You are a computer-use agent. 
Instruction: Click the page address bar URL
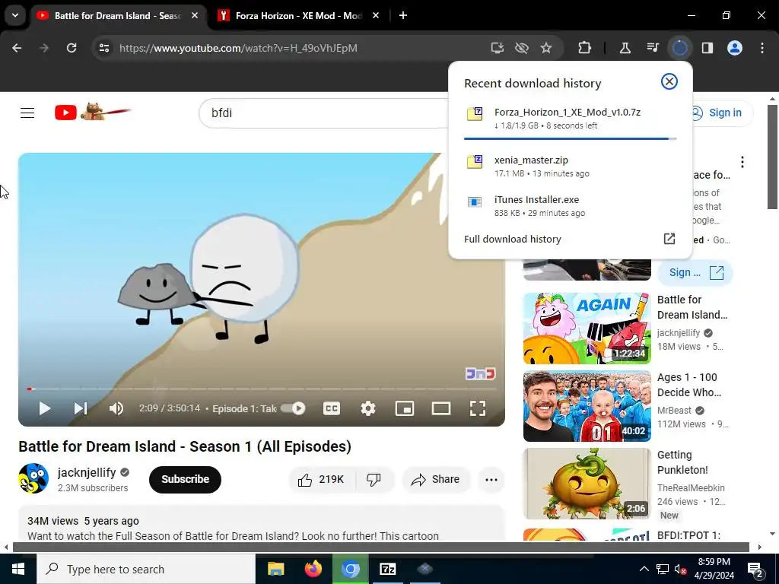pos(238,48)
